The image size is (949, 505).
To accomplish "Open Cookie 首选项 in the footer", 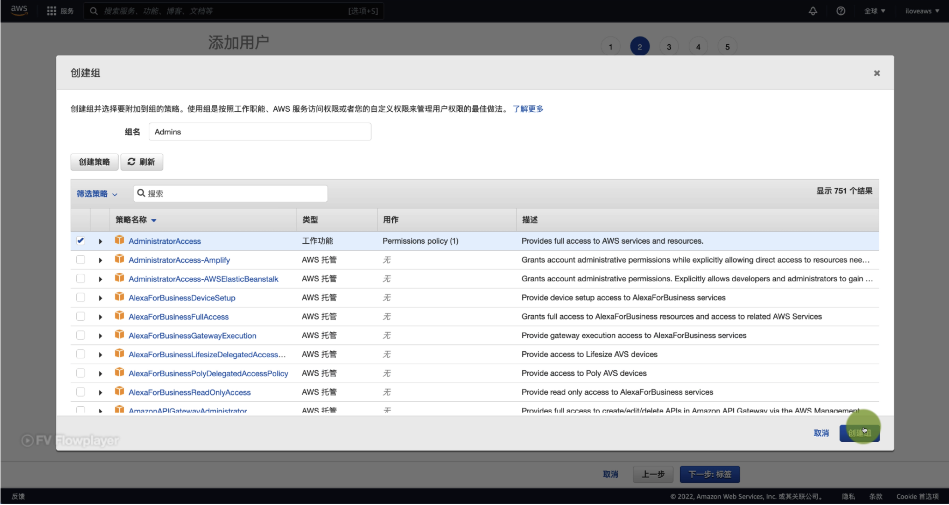I will 918,496.
